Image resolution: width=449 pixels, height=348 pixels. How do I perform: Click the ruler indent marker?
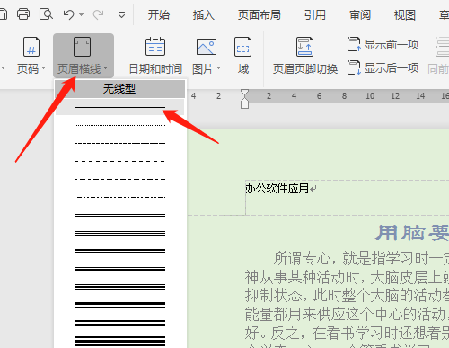tap(244, 99)
